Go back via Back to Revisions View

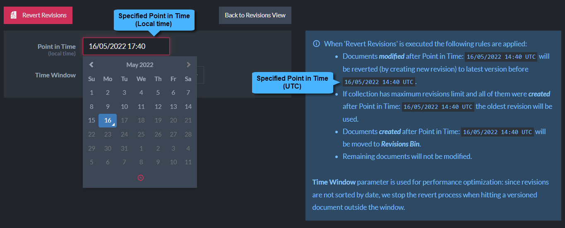[255, 15]
